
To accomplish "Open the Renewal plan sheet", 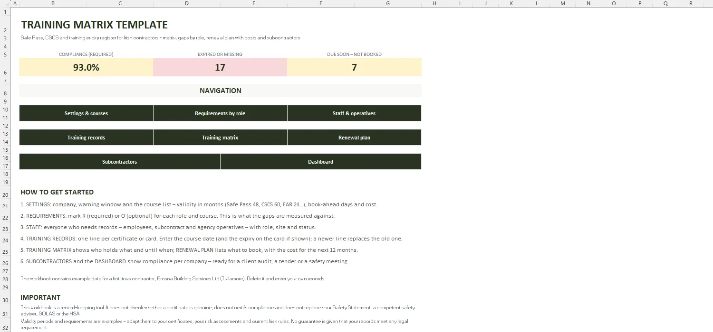I will tap(354, 138).
